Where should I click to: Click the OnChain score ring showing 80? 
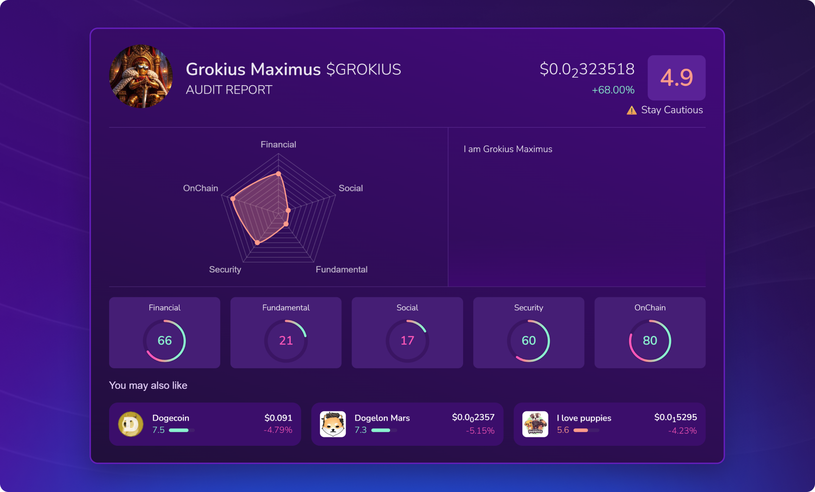(x=650, y=341)
